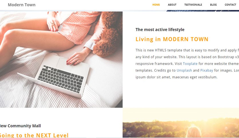This screenshot has height=138, width=239.
Task: Click 'Going to the NEXT Level' heading
Action: click(x=34, y=135)
